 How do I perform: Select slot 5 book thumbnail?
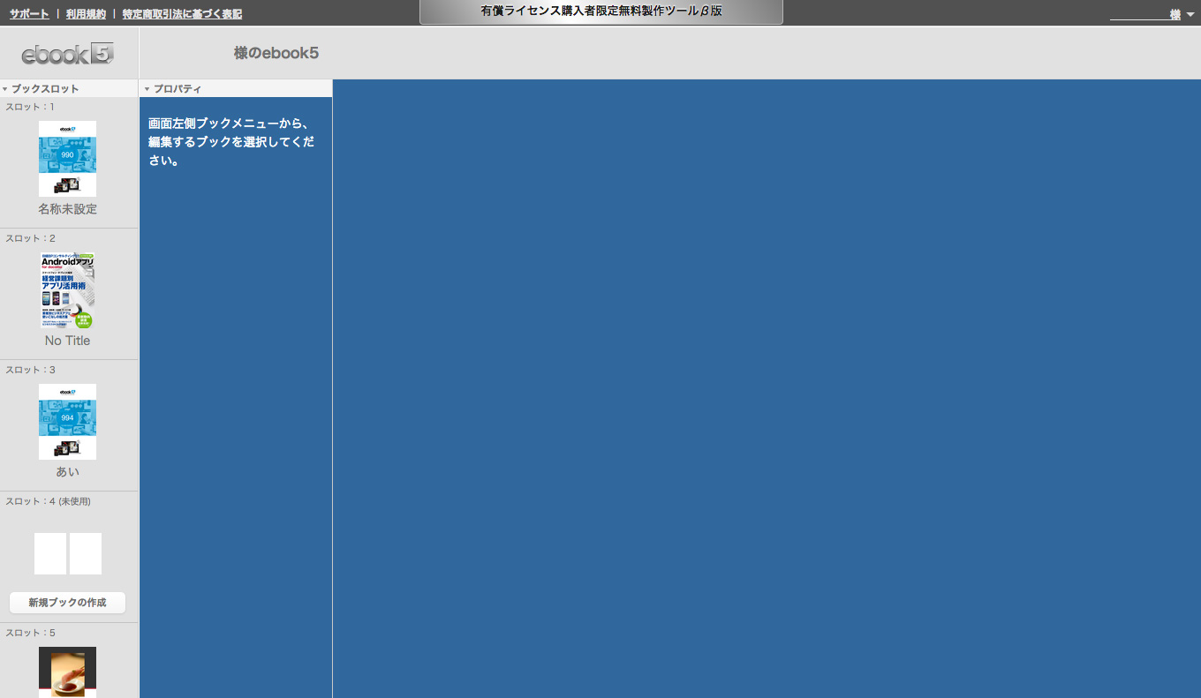[67, 672]
